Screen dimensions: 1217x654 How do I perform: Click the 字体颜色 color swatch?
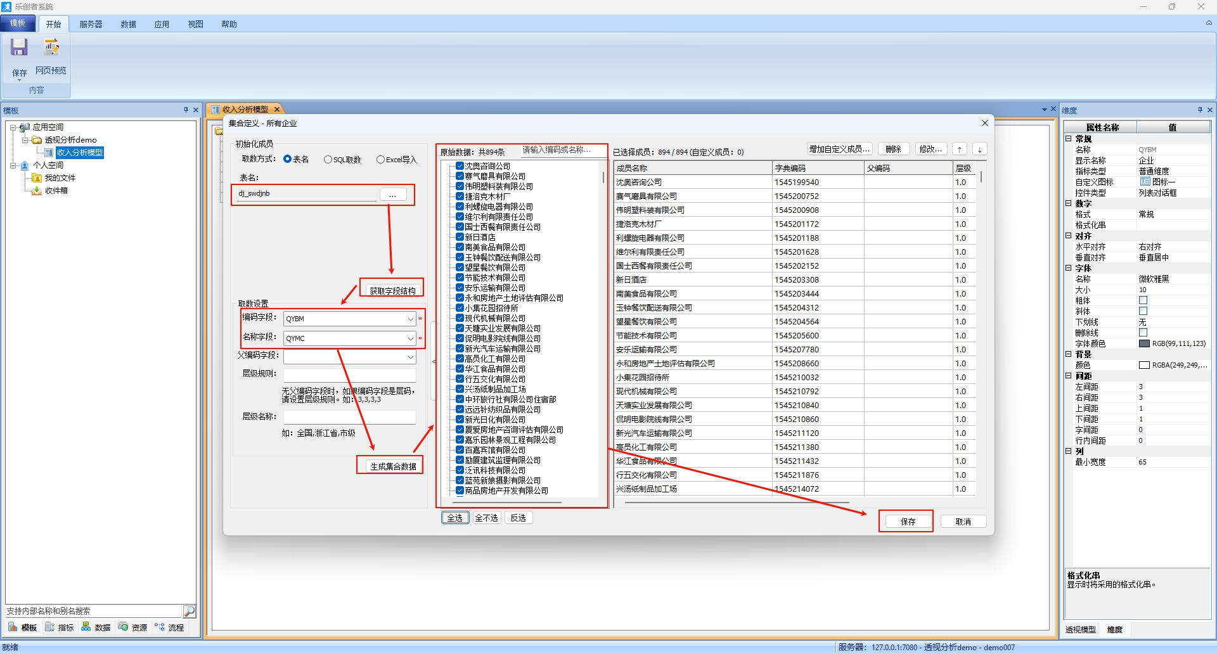(x=1144, y=343)
